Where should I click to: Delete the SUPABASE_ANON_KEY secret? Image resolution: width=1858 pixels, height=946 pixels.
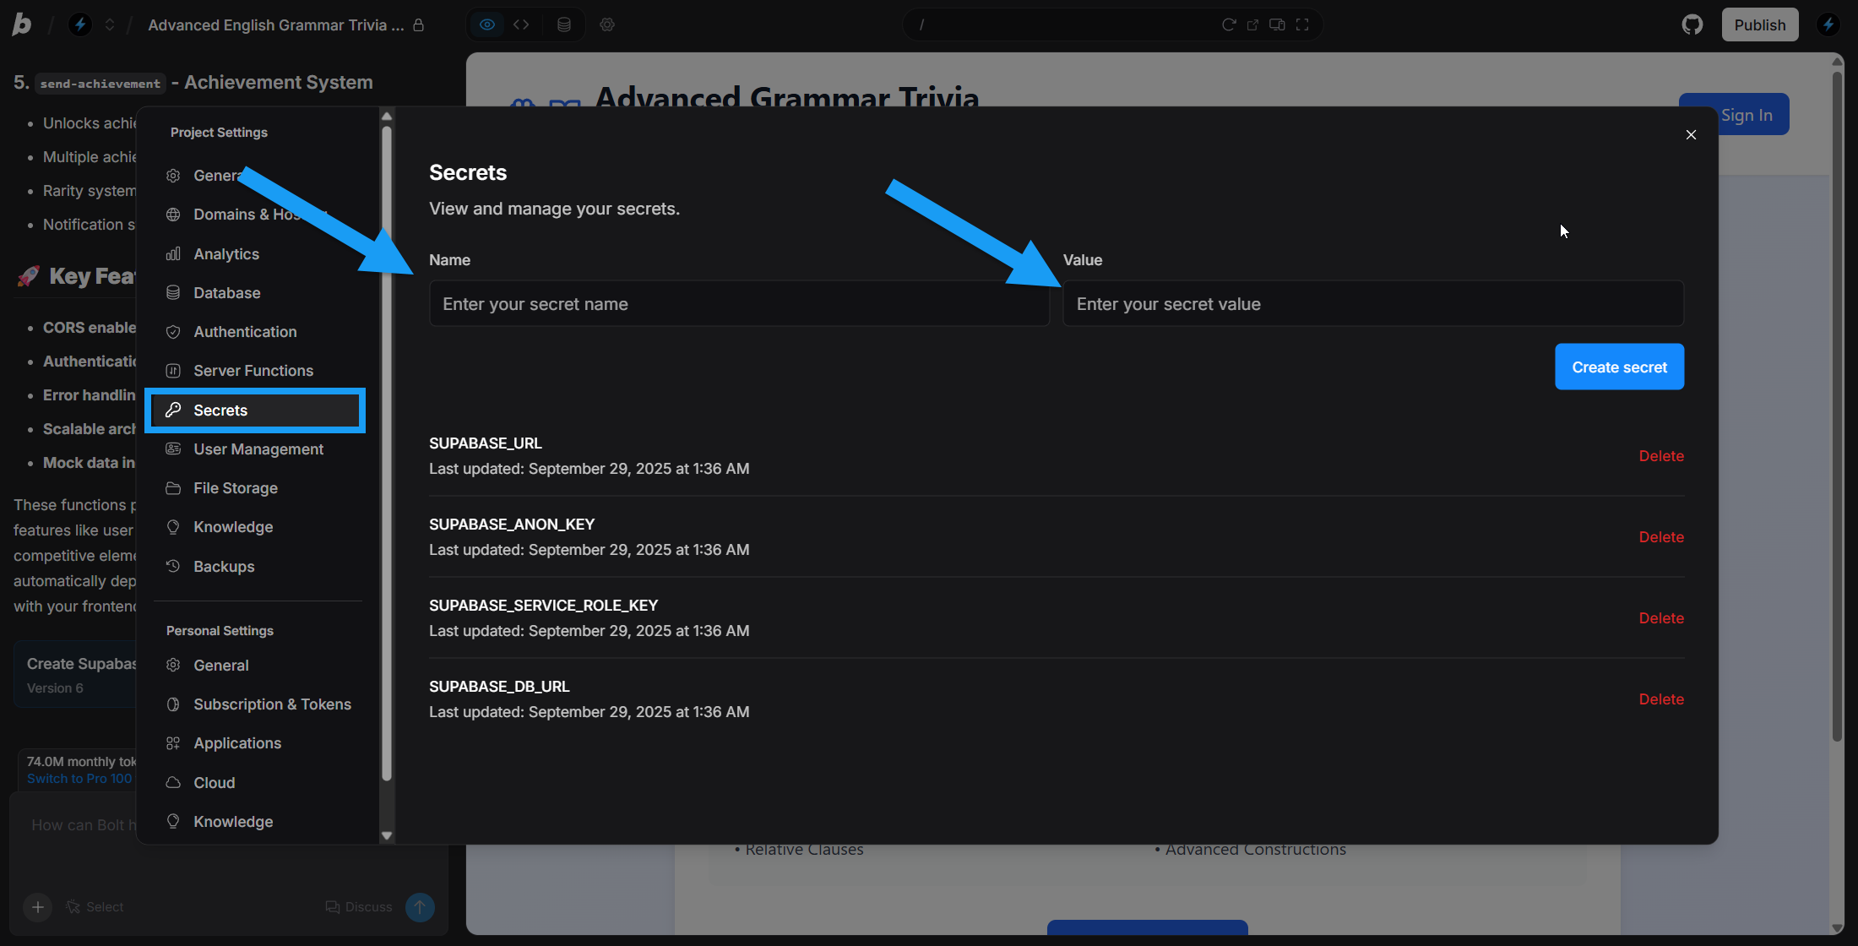click(1661, 536)
